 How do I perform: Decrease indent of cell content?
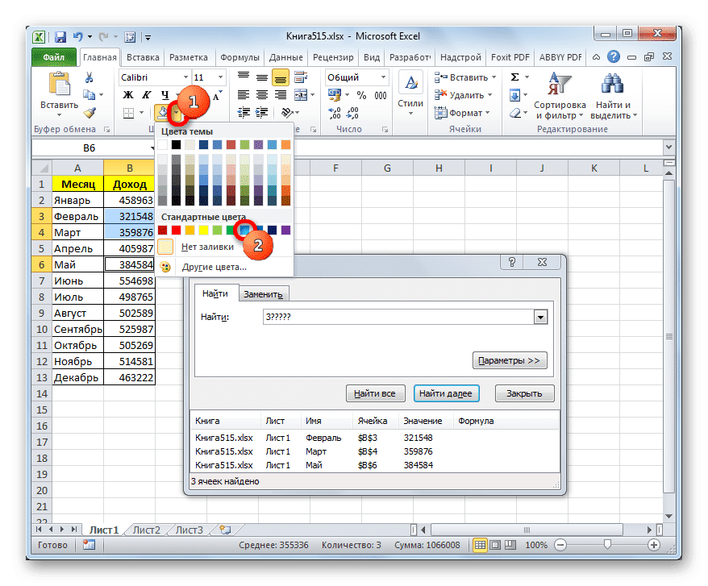244,112
